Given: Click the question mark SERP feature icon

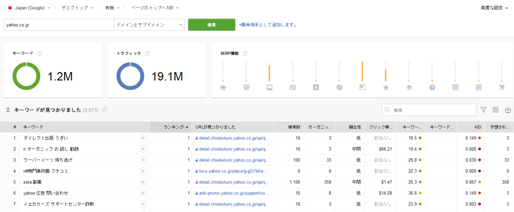Looking at the screenshot, I should pyautogui.click(x=432, y=87).
